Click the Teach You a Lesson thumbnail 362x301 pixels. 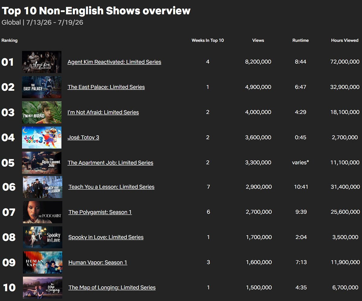[x=43, y=187]
